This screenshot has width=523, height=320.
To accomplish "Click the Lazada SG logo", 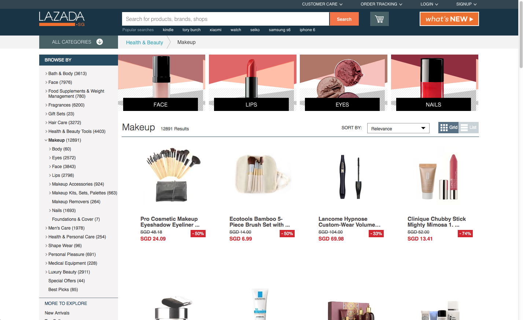I will pos(62,19).
